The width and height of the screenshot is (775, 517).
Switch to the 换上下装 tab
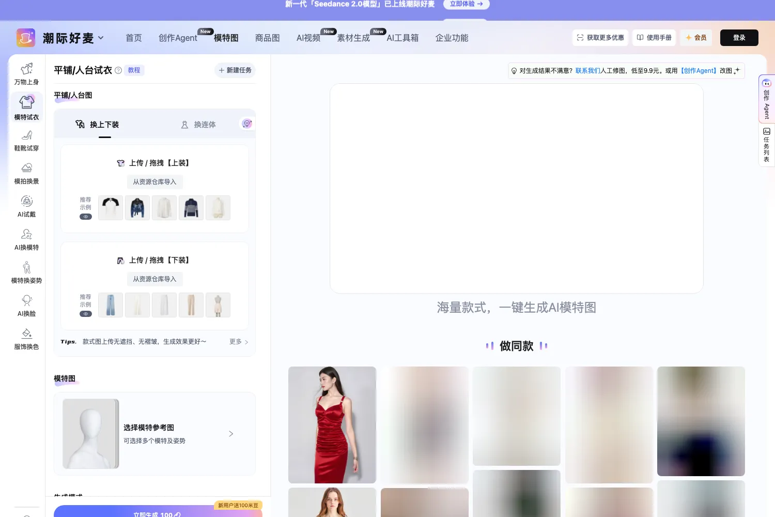pos(98,125)
